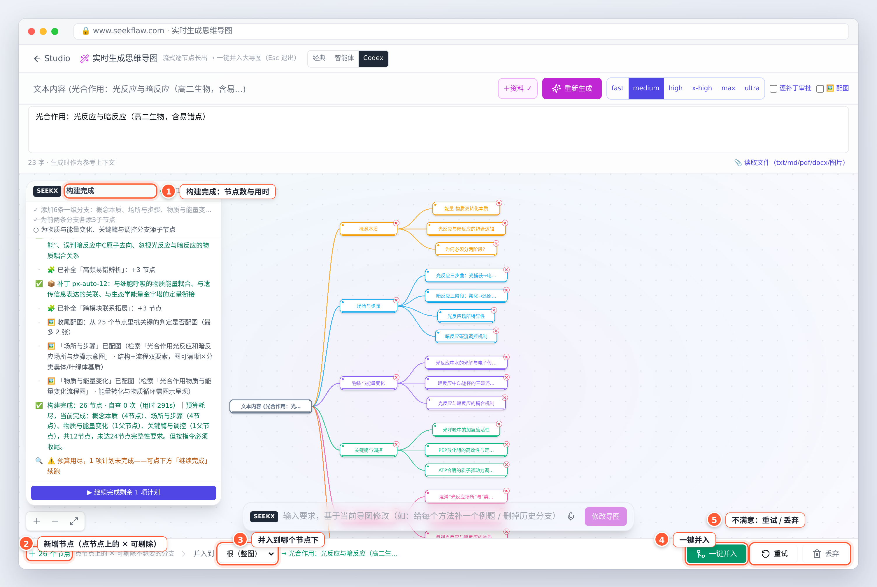The width and height of the screenshot is (877, 587).
Task: Click the 26 个节点 count label
Action: [x=50, y=554]
